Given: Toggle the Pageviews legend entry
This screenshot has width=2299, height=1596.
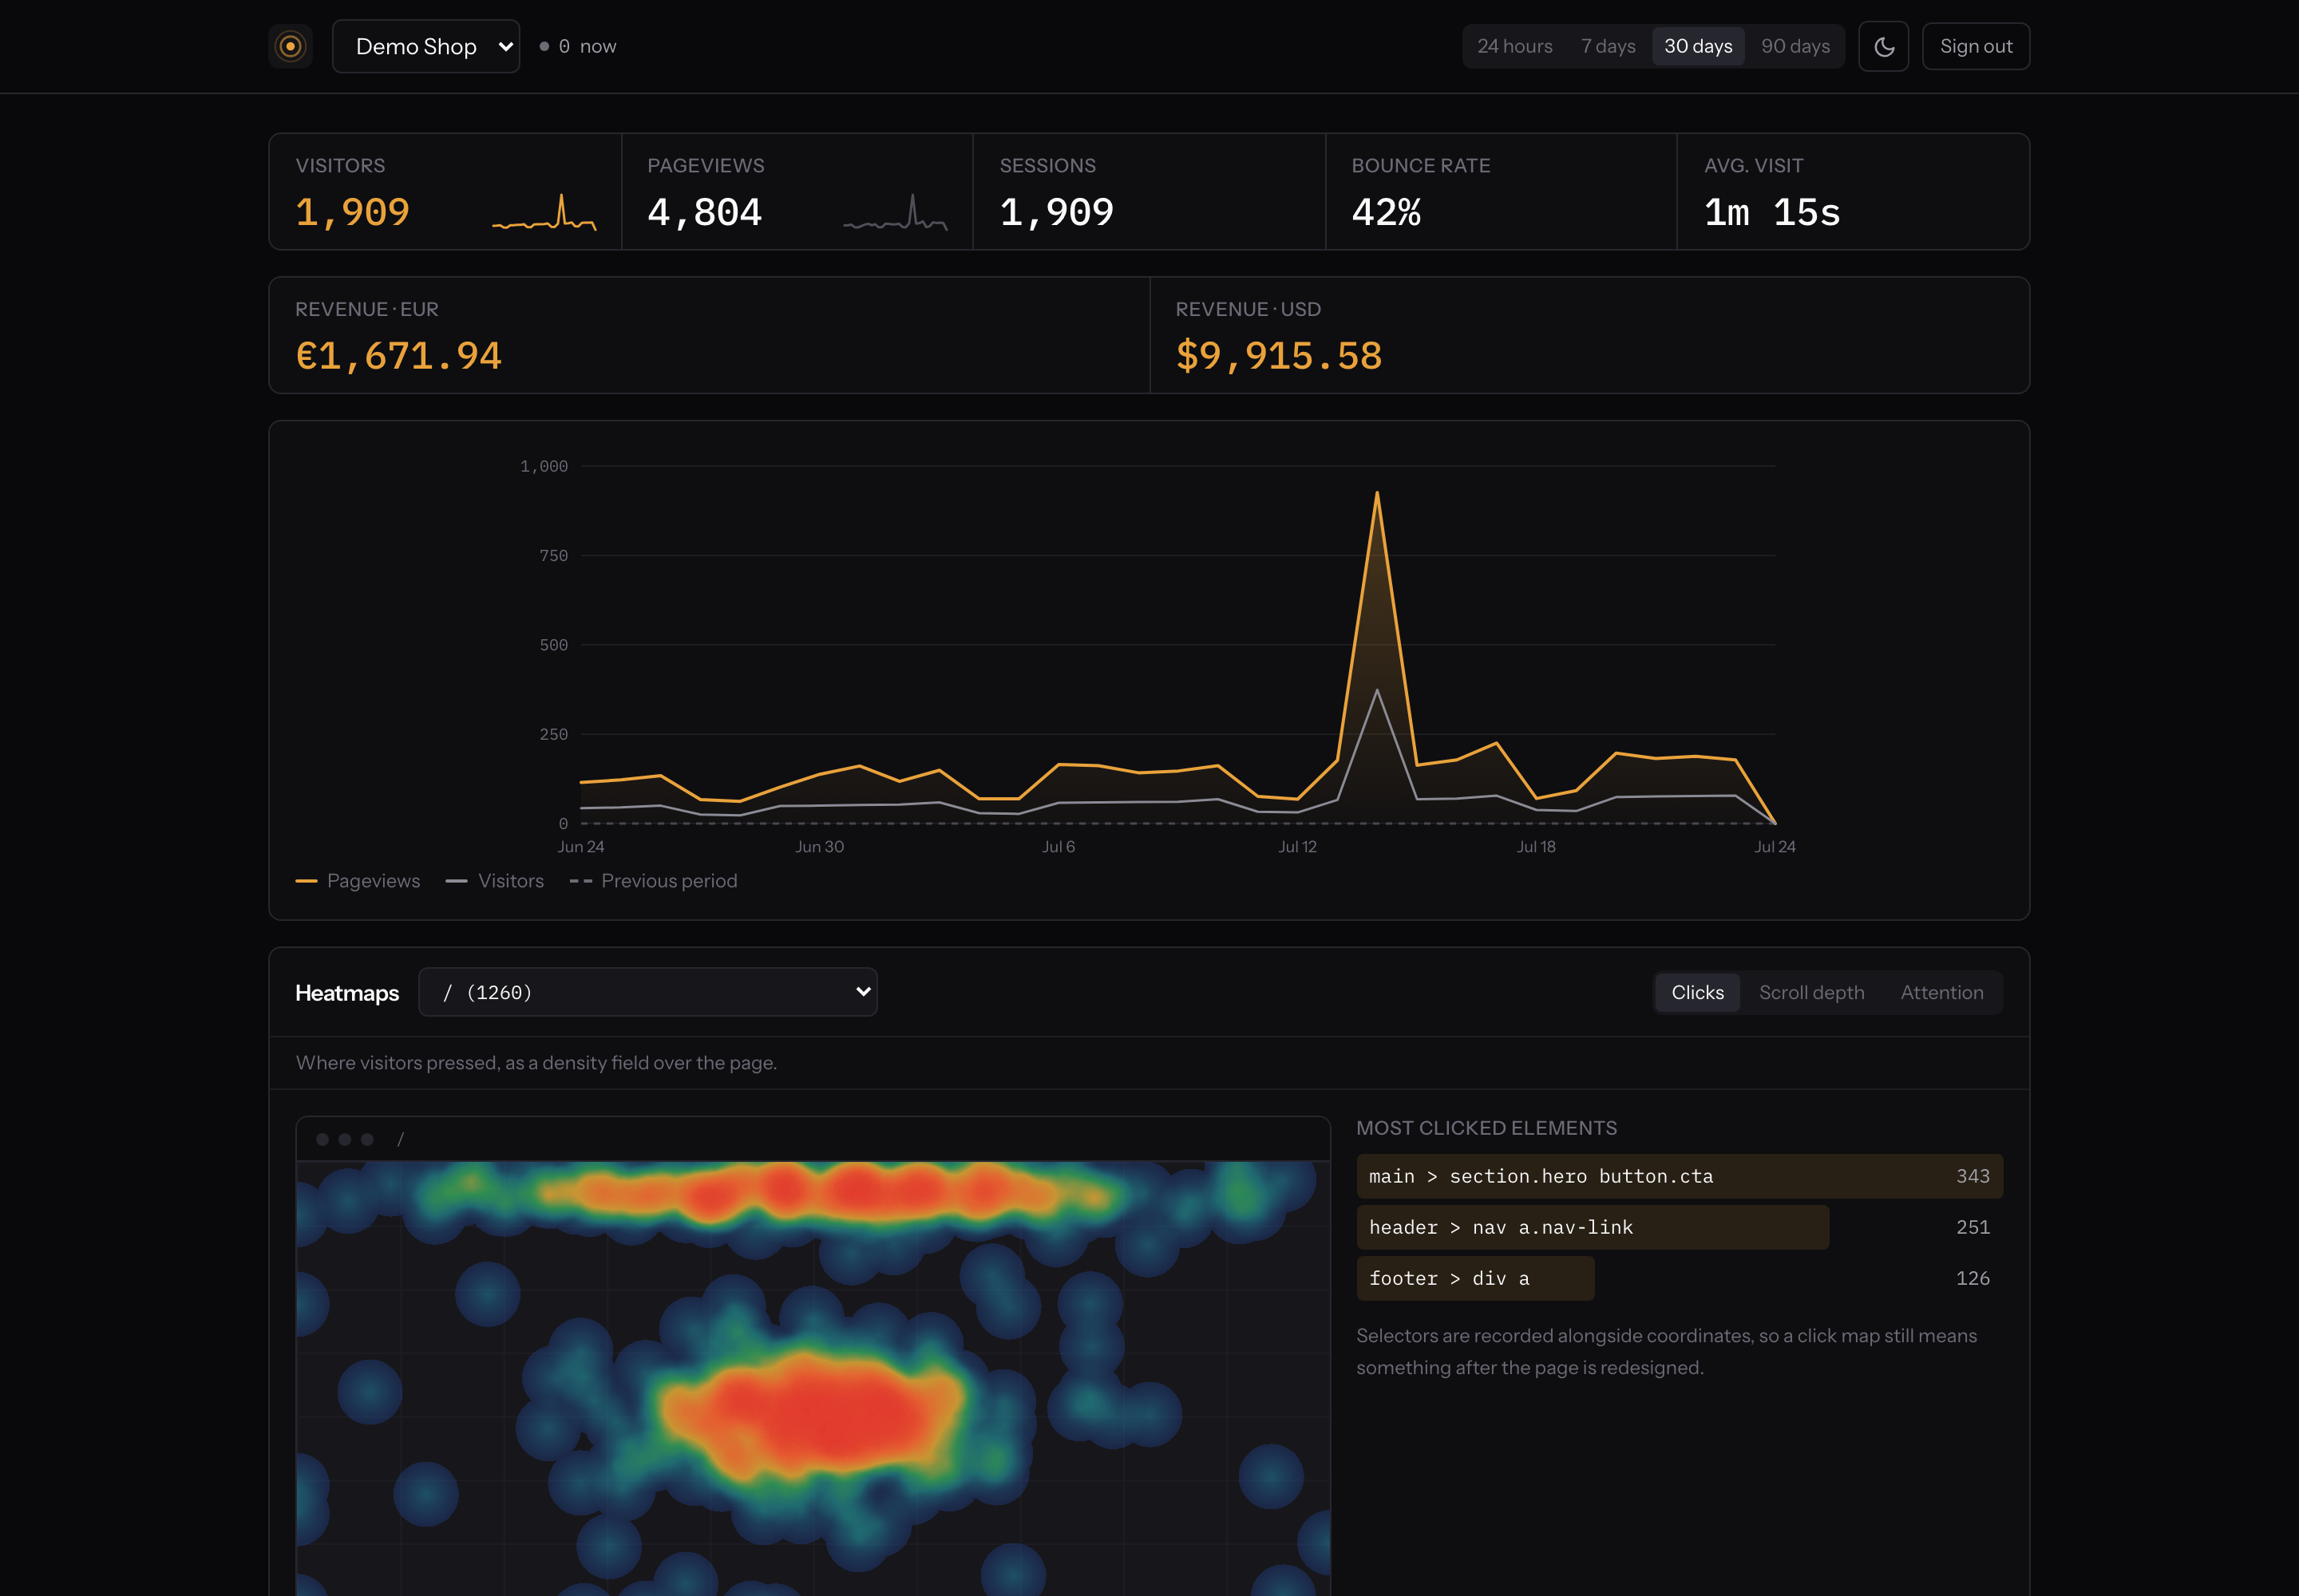Looking at the screenshot, I should 358,881.
